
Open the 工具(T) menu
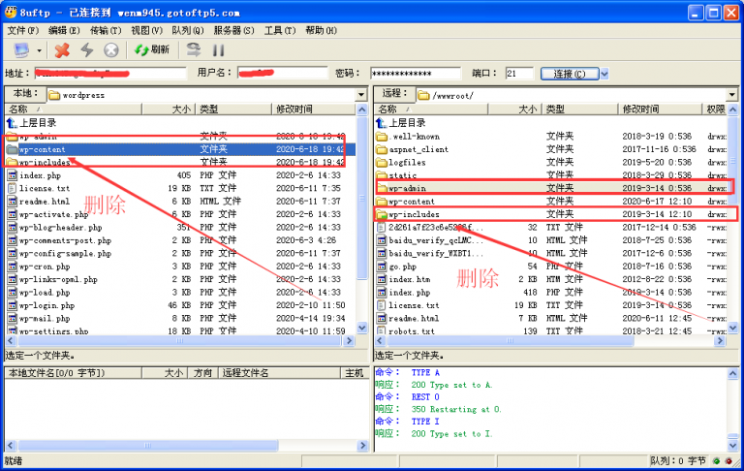coord(280,30)
